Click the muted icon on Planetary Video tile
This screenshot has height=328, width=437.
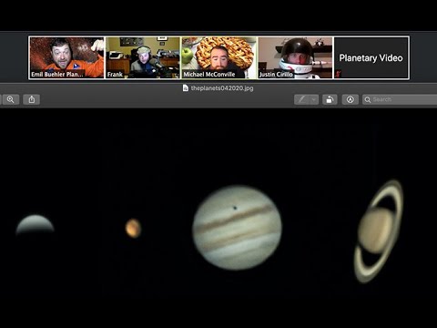[x=339, y=74]
